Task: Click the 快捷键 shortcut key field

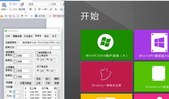Action: point(16,83)
